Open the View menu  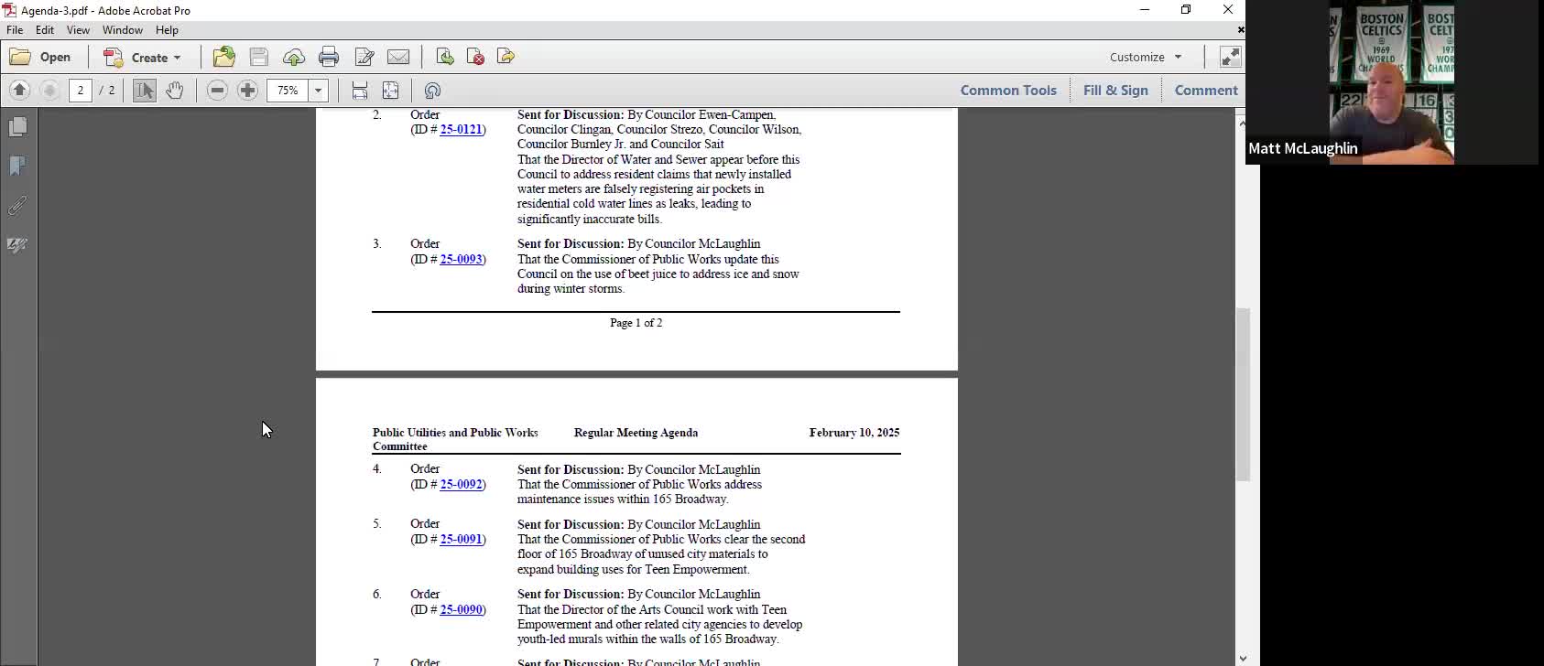pyautogui.click(x=78, y=30)
